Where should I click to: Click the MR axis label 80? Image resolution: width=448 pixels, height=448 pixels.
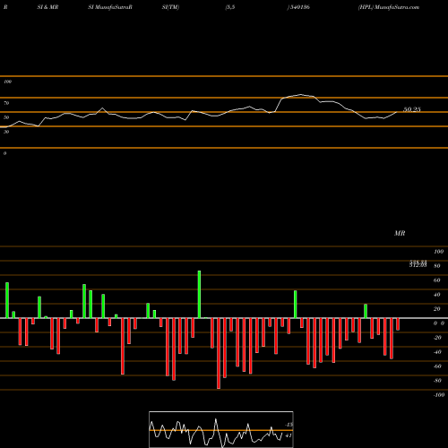[437, 266]
